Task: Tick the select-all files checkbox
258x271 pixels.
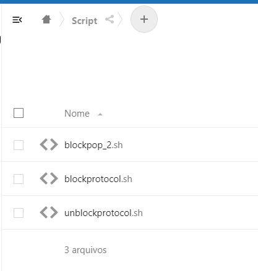Action: pos(19,113)
